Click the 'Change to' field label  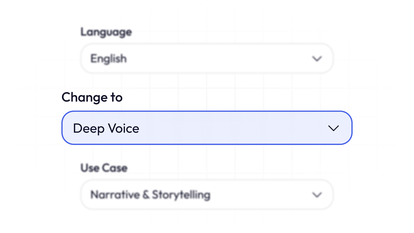point(92,97)
